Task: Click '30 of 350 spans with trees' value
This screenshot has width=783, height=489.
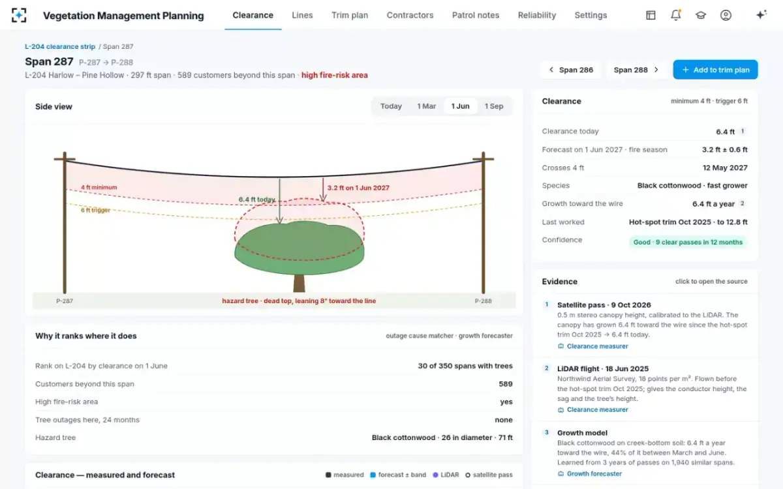Action: [x=465, y=366]
